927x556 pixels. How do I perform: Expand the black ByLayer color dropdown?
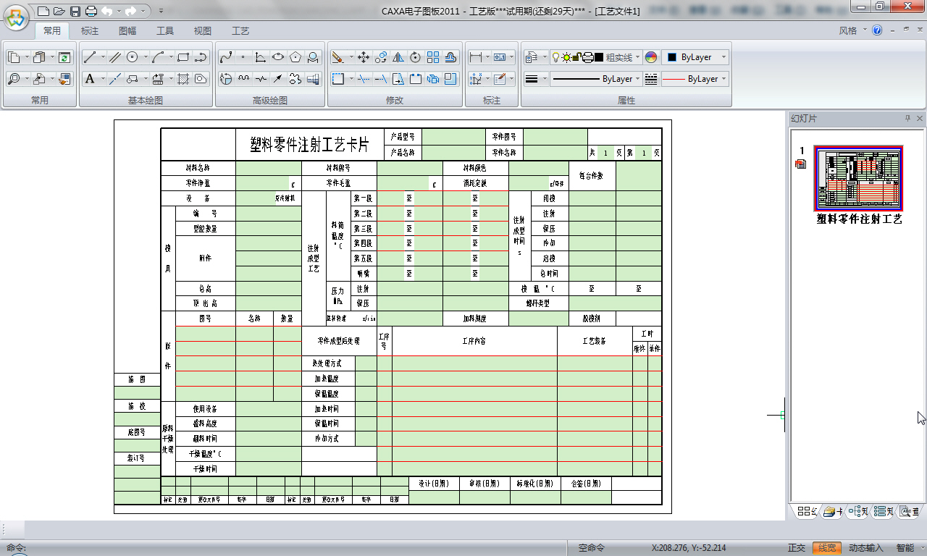695,57
